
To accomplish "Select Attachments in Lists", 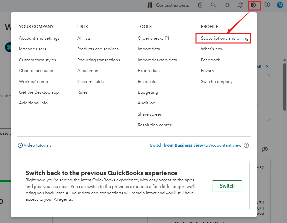I will click(89, 71).
